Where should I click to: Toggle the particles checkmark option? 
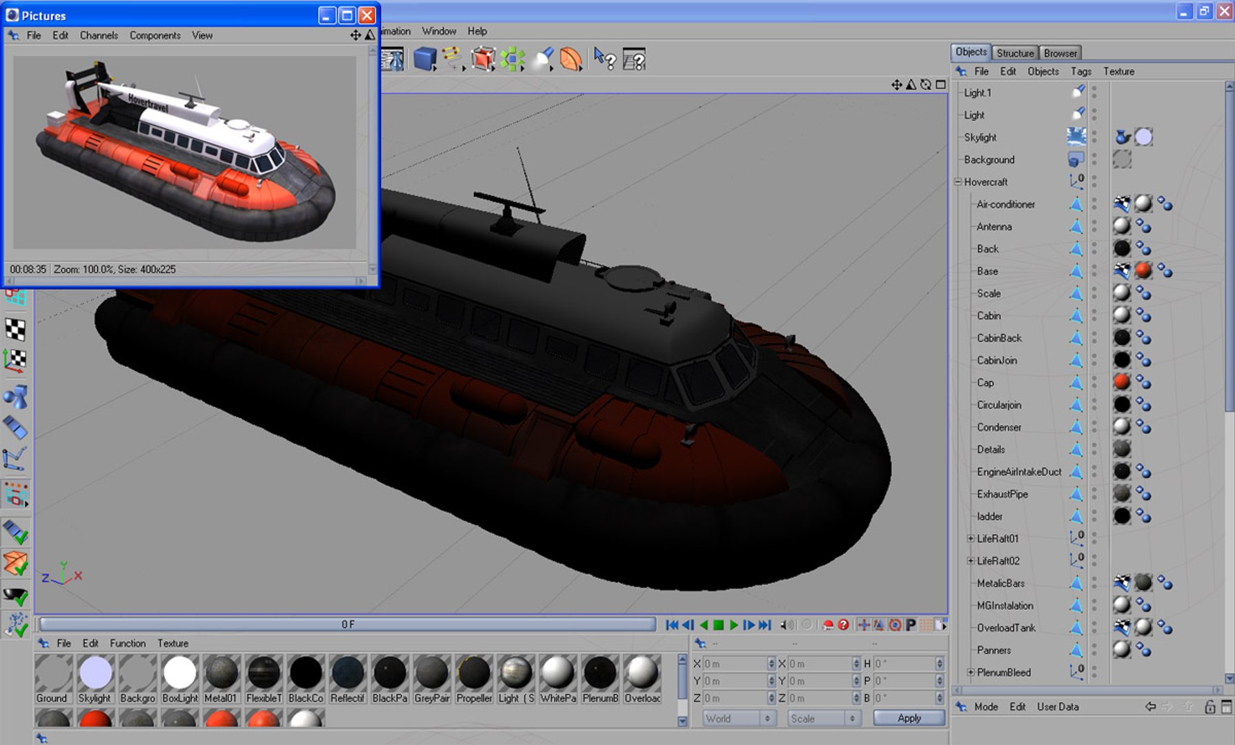pyautogui.click(x=16, y=625)
